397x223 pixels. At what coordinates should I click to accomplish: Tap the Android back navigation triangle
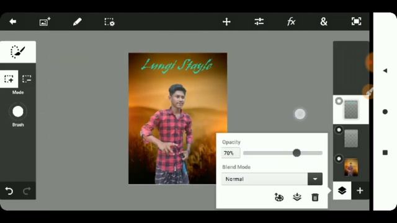[385, 71]
